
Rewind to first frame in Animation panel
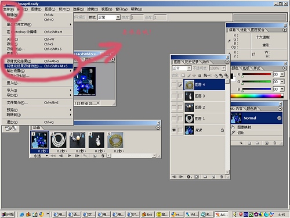(53, 156)
